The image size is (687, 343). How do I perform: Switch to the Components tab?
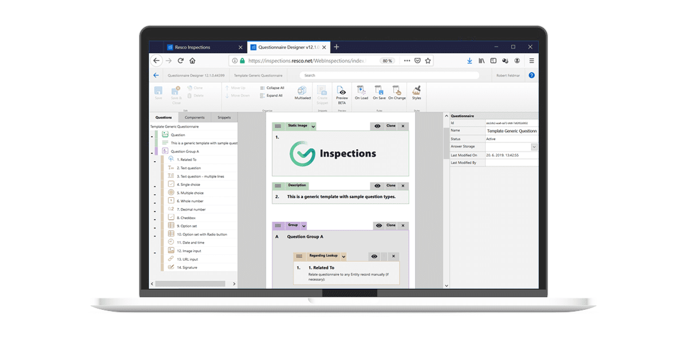194,117
